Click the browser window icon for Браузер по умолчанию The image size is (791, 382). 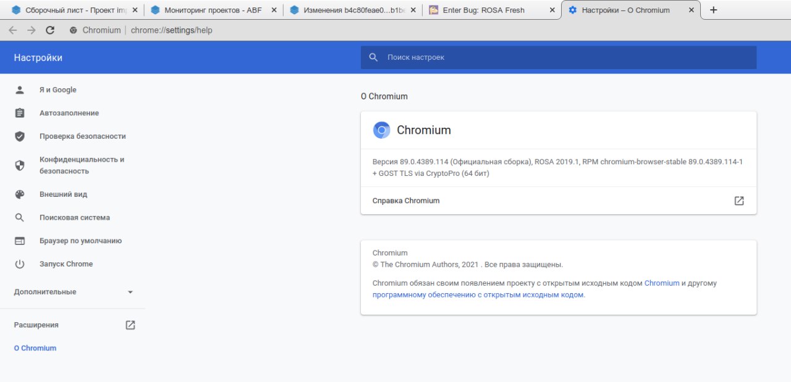pyautogui.click(x=20, y=241)
